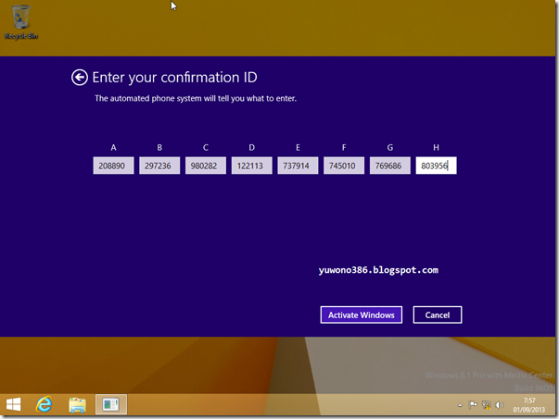Launch Internet Explorer from taskbar
This screenshot has width=559, height=419.
(x=44, y=404)
